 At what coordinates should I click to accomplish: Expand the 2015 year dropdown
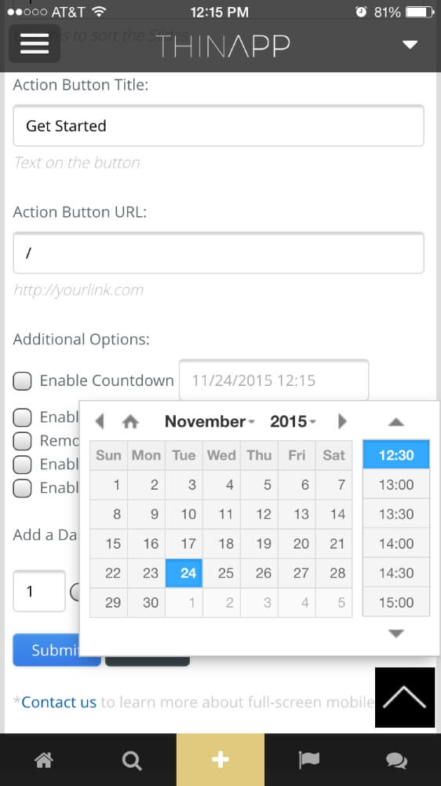pos(293,421)
